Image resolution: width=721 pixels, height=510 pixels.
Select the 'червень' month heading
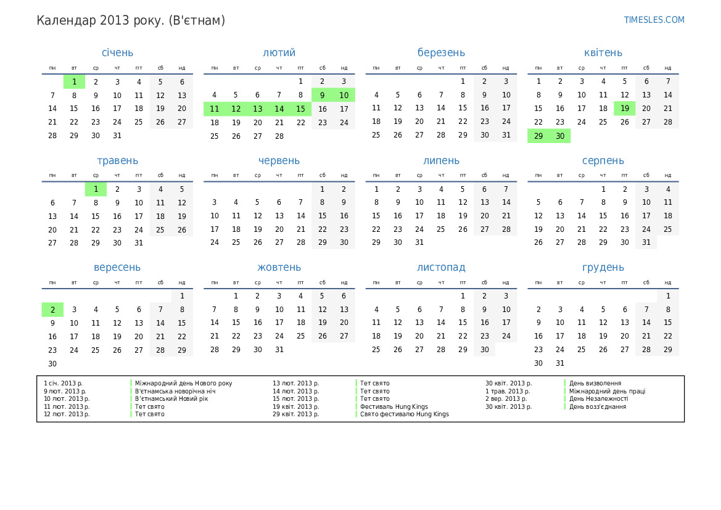pyautogui.click(x=279, y=160)
